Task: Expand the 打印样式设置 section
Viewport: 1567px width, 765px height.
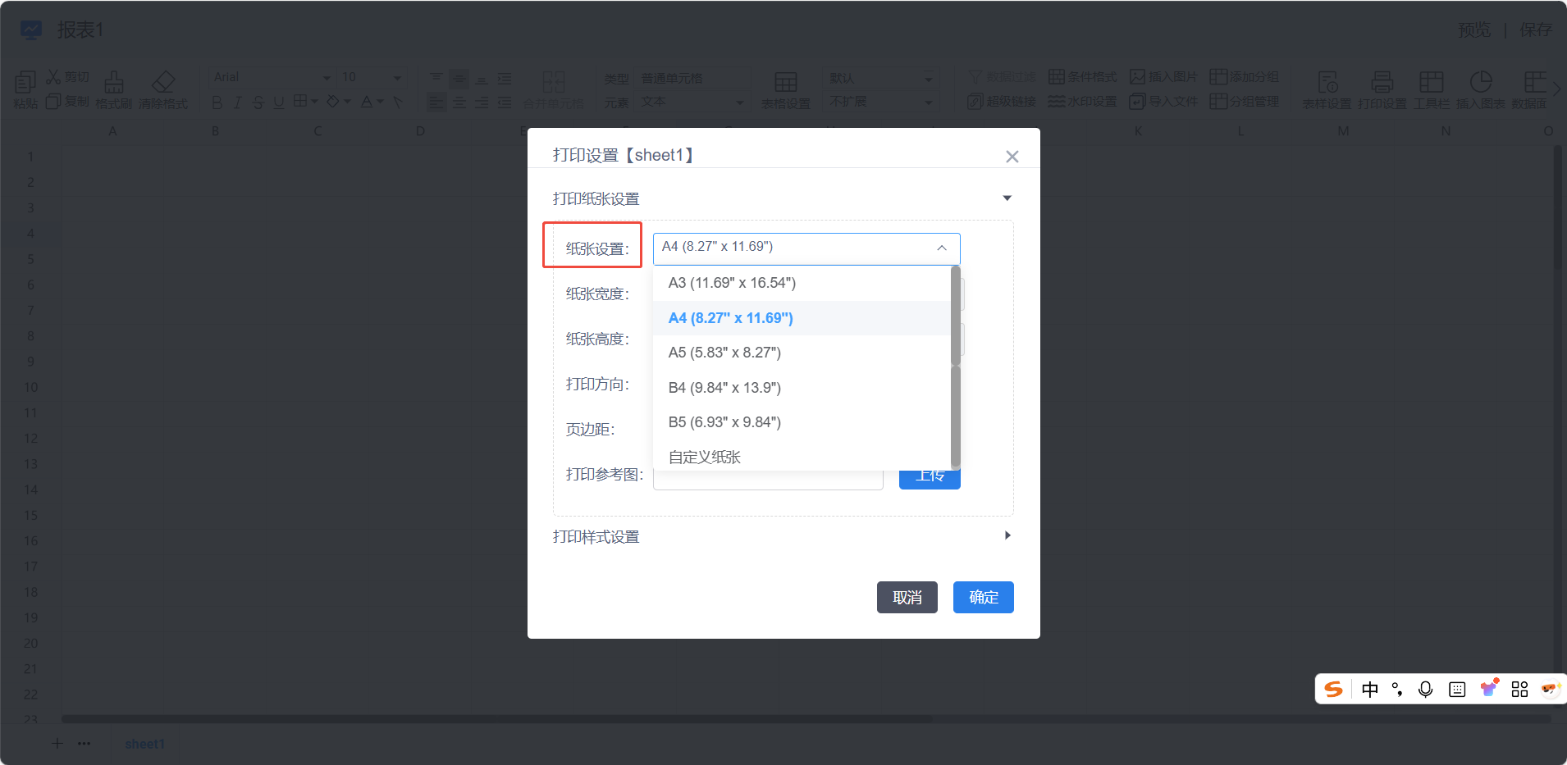Action: [x=1007, y=535]
